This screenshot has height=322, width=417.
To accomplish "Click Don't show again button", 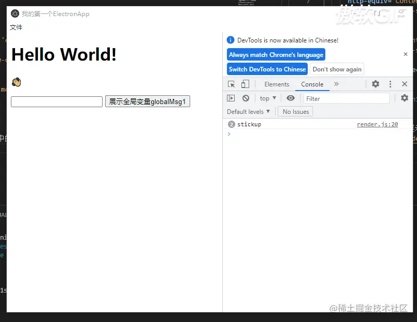I will coord(337,69).
